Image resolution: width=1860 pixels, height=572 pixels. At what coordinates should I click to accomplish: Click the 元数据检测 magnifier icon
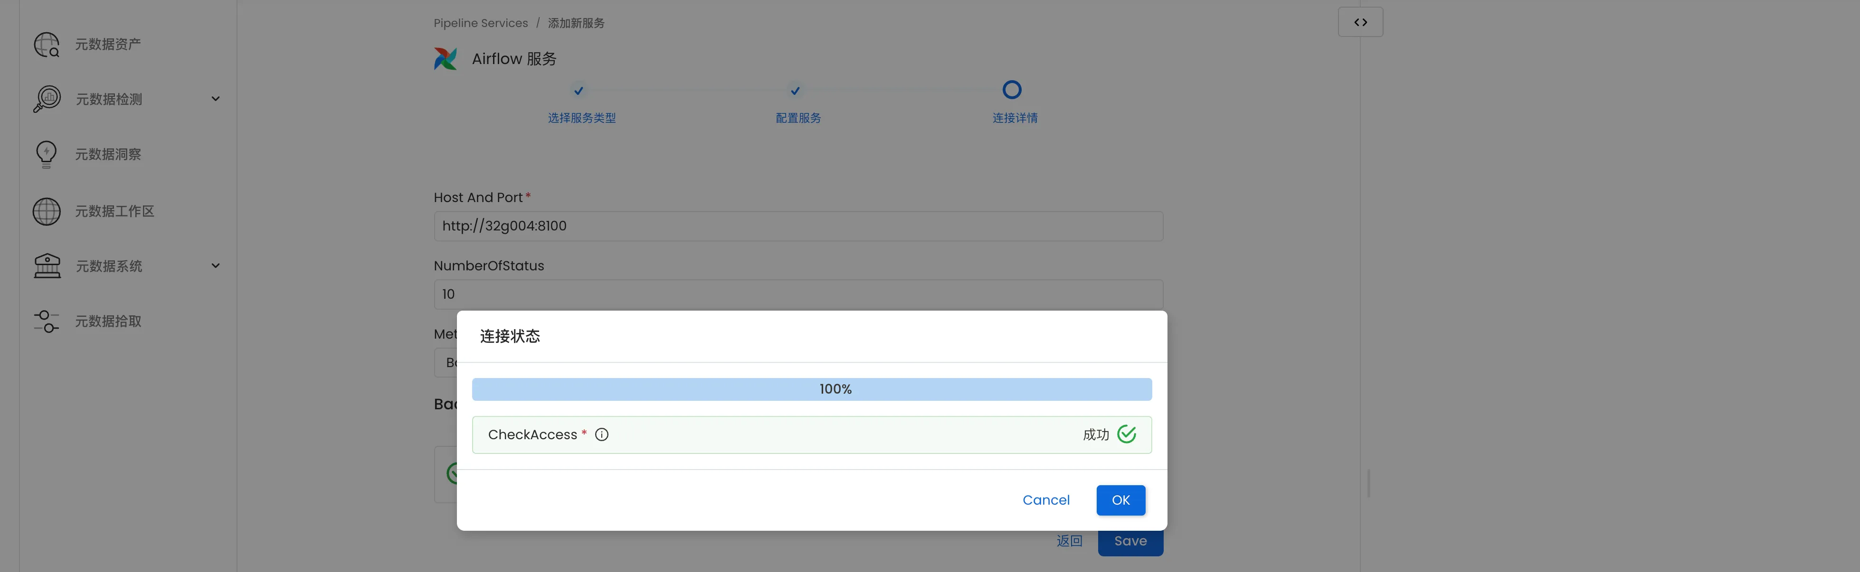pos(47,100)
